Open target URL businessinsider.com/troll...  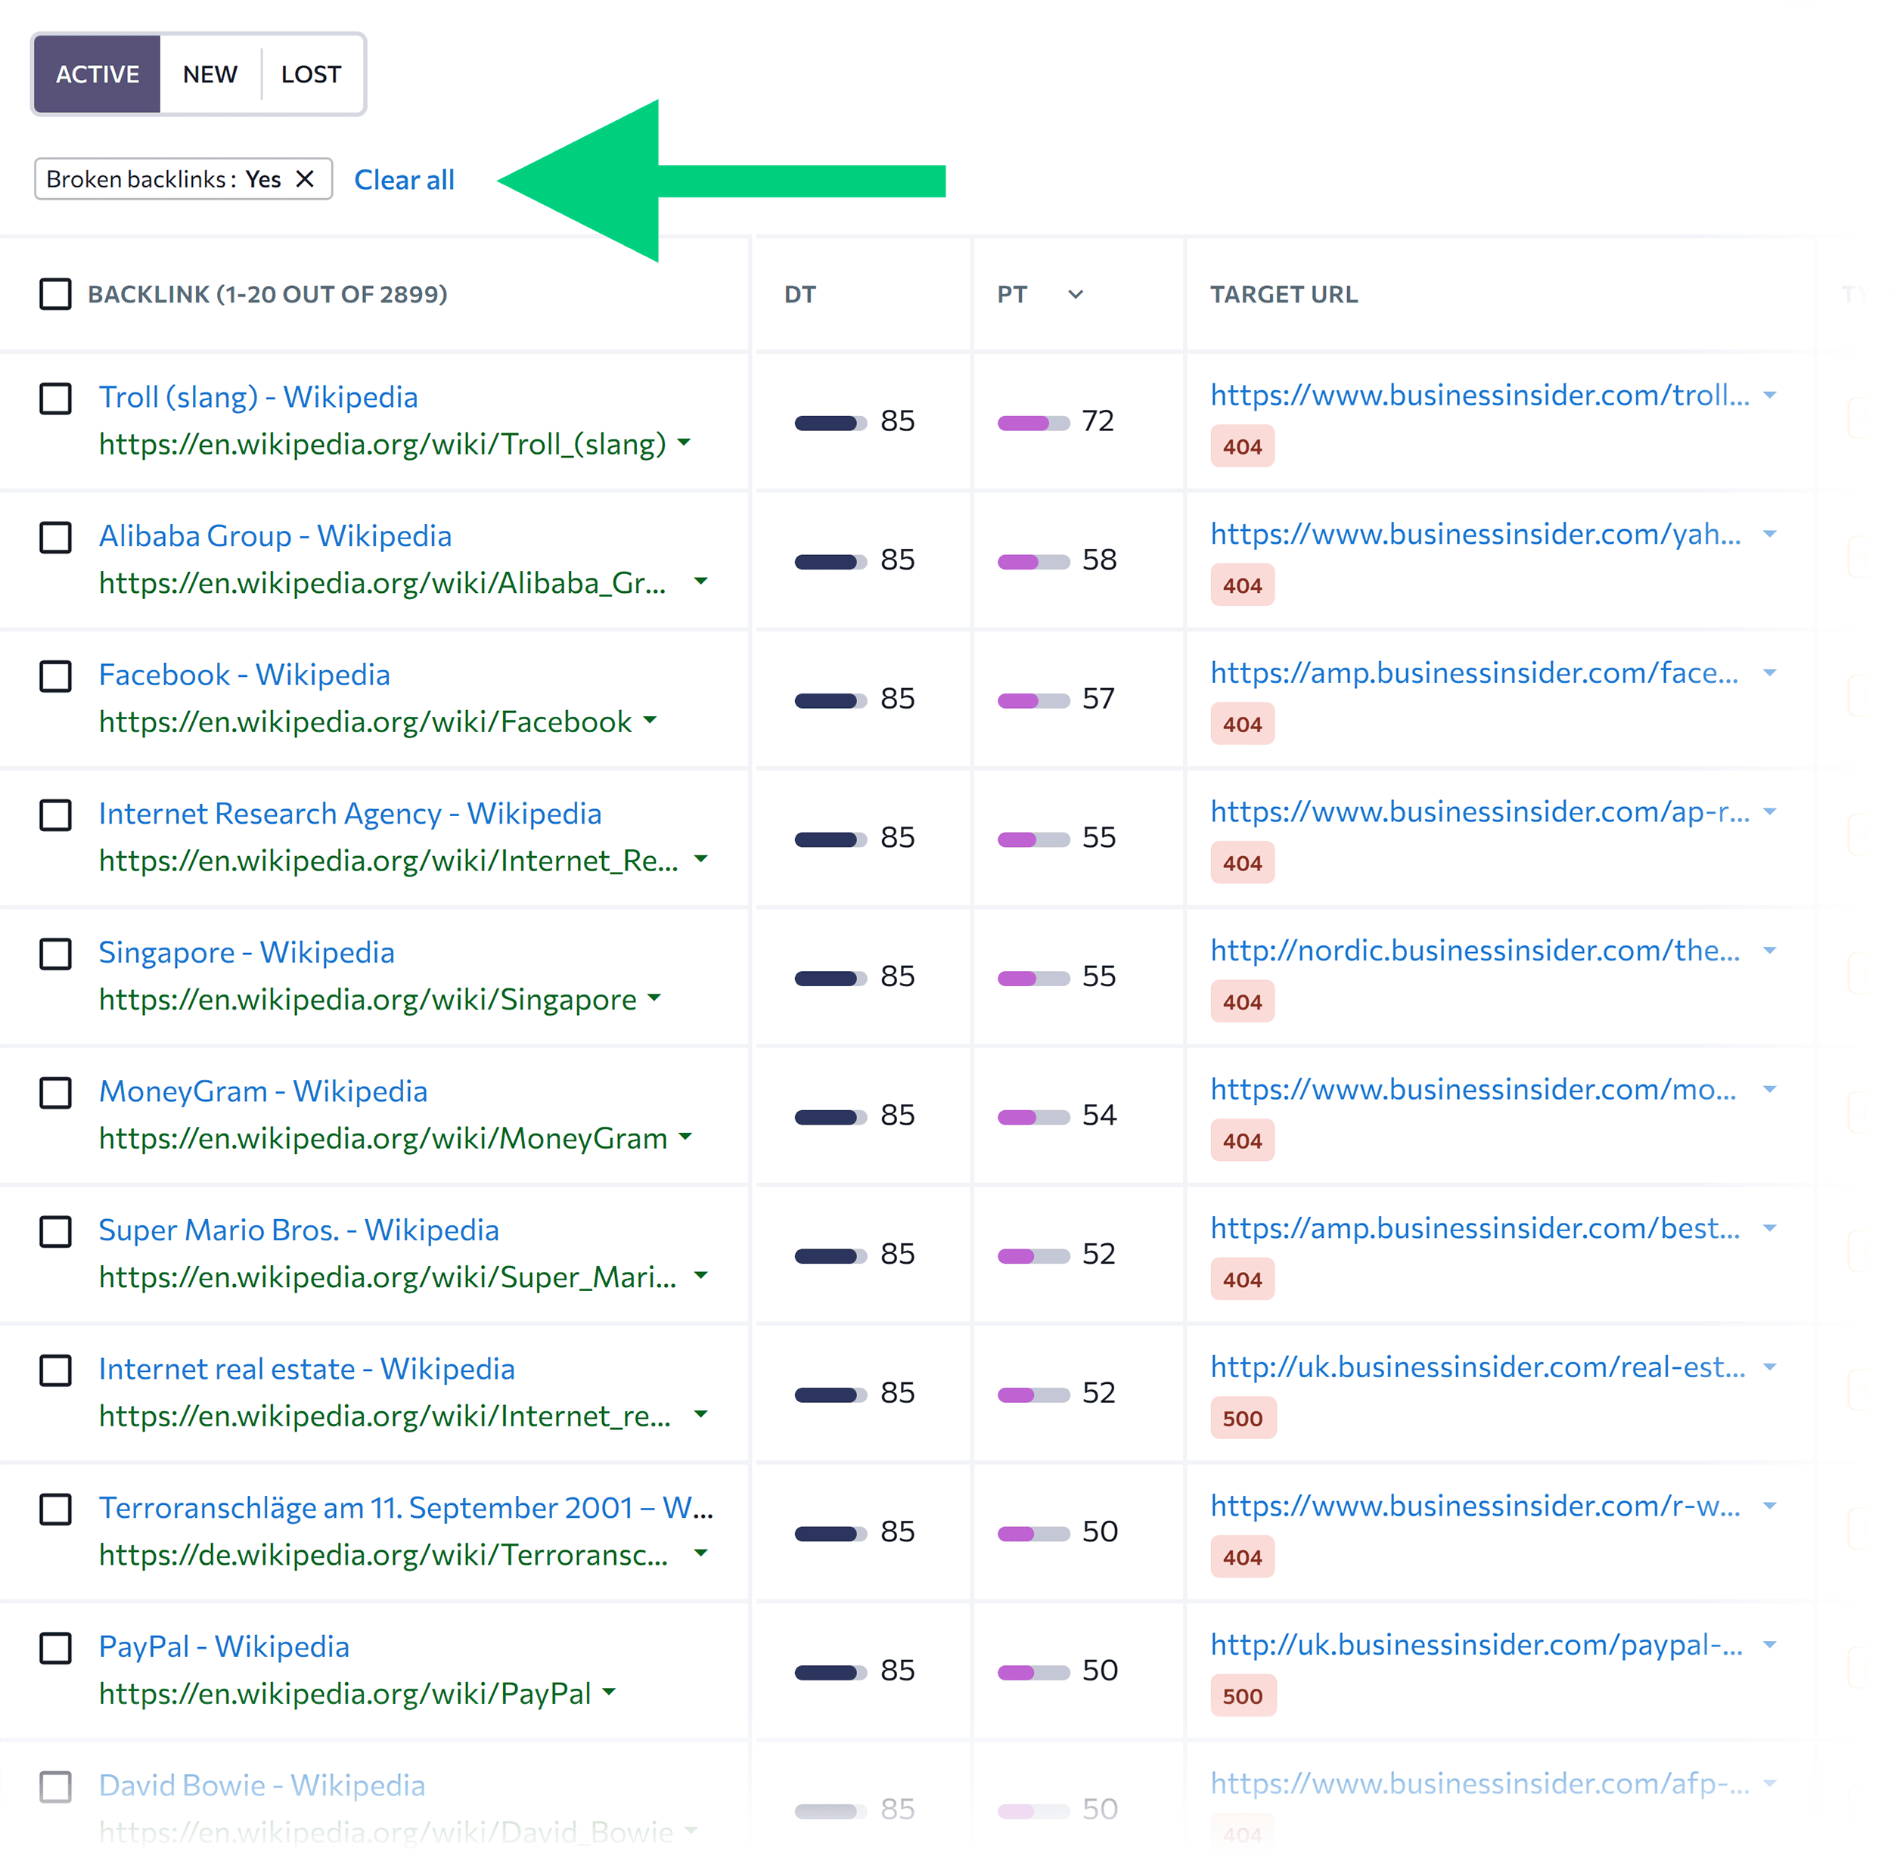[x=1480, y=396]
